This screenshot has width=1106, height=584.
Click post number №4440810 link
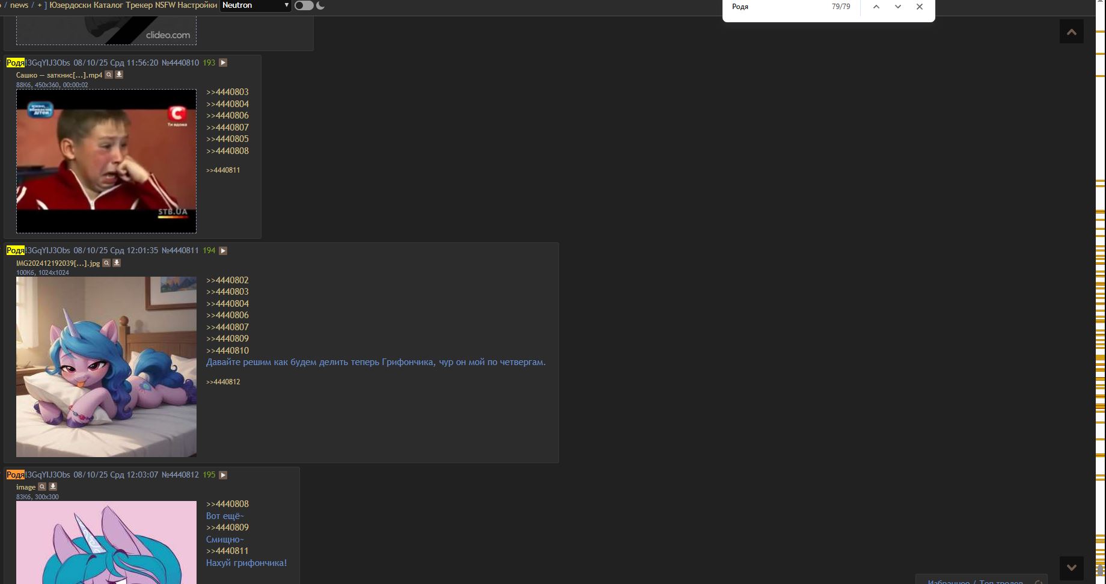pyautogui.click(x=180, y=63)
